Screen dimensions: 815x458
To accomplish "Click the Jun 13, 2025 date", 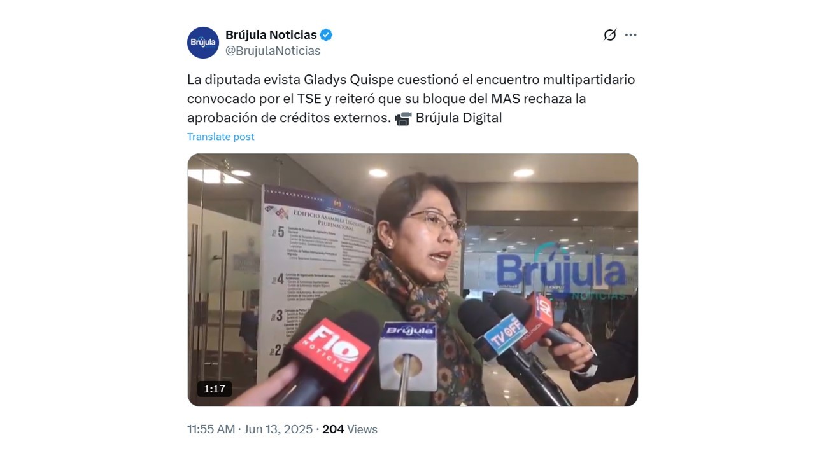I will [x=278, y=429].
